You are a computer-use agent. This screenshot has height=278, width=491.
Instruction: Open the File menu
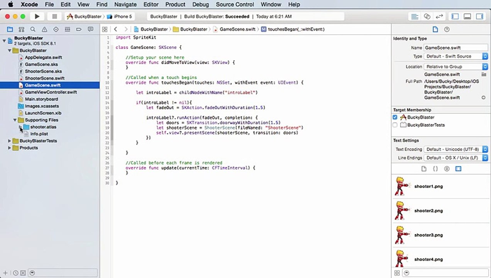[x=49, y=5]
